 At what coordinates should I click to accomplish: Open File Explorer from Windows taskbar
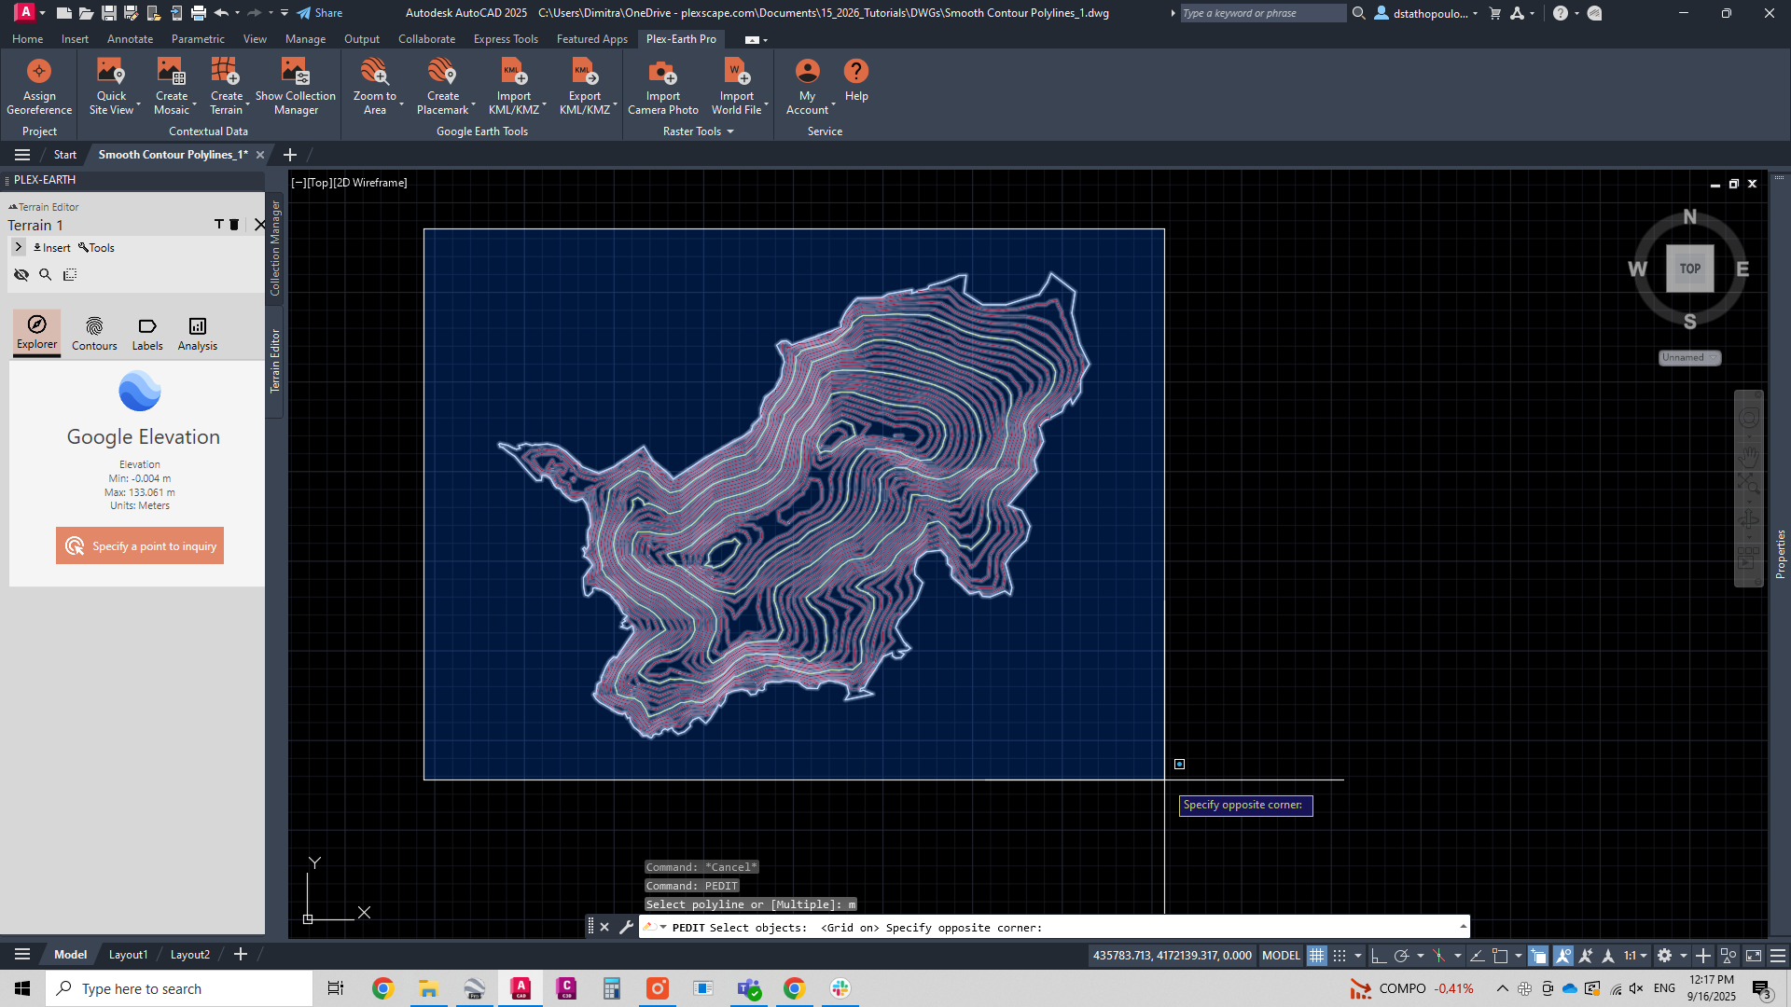tap(428, 988)
